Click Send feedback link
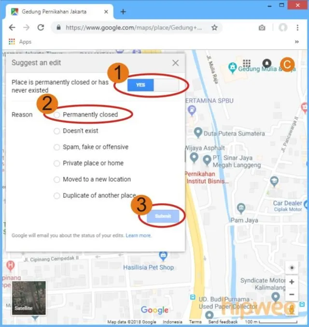 (x=223, y=322)
